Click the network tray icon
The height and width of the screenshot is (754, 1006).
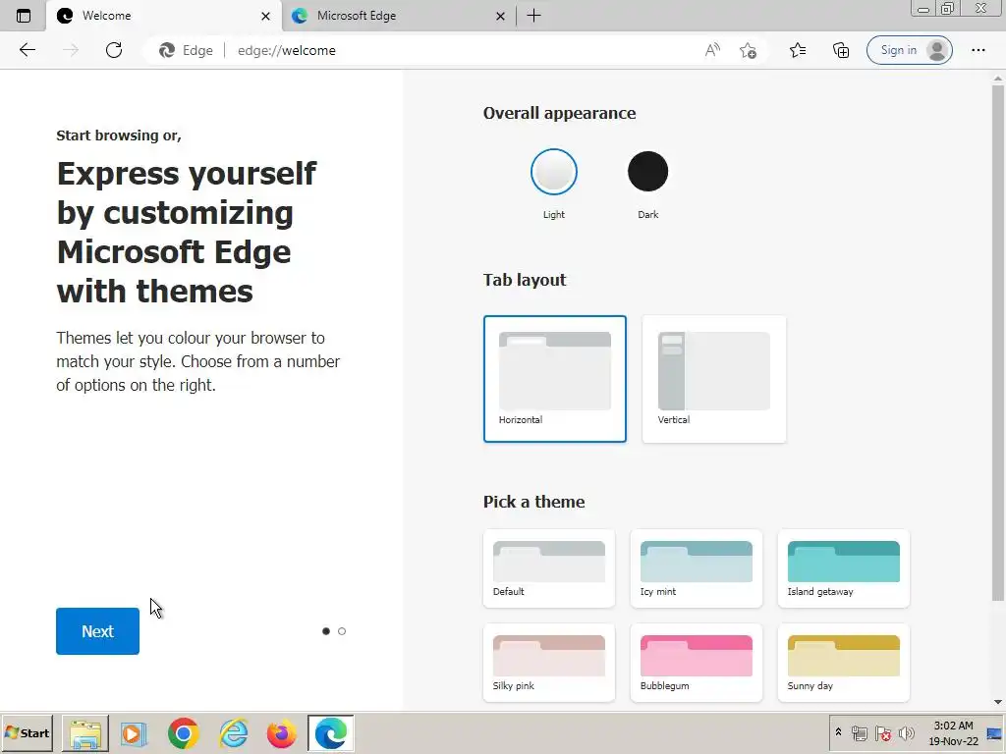pyautogui.click(x=860, y=733)
